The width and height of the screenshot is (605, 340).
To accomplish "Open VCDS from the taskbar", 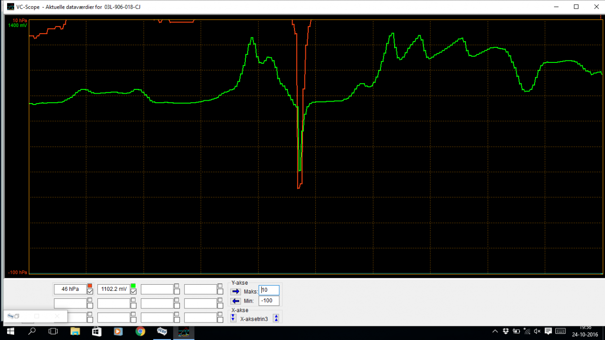I will coord(162,331).
